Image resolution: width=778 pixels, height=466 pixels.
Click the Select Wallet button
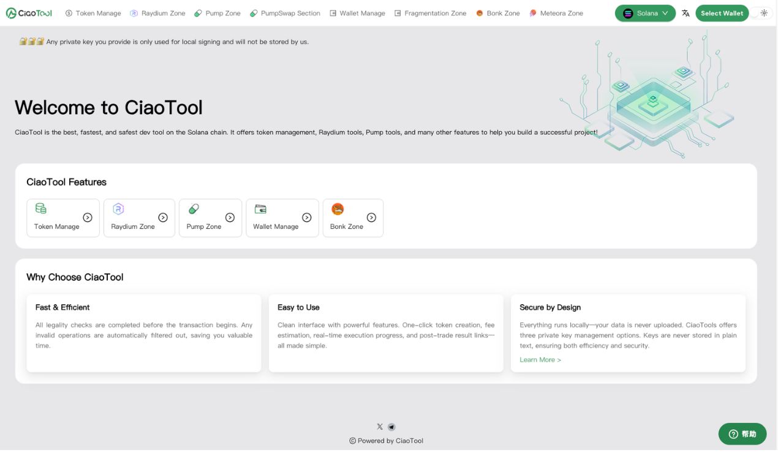point(722,13)
